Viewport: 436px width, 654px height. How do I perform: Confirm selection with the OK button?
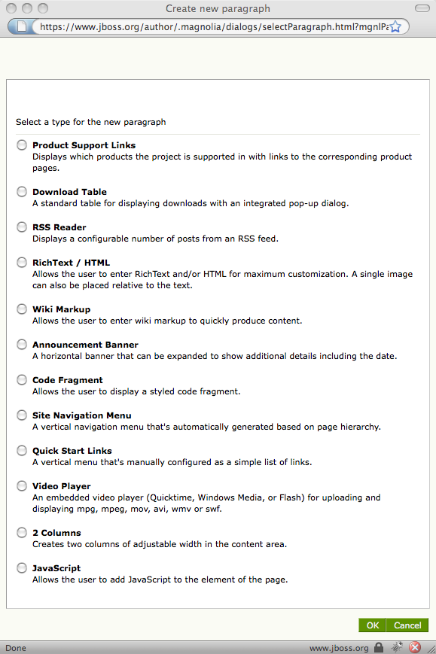[x=372, y=625]
